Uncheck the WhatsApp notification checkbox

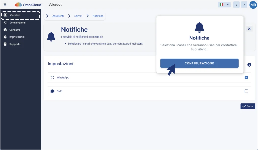246,77
